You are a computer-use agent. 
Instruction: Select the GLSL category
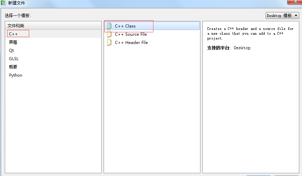point(53,59)
